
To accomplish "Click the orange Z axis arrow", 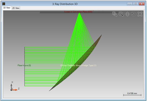I will tap(15, 90).
